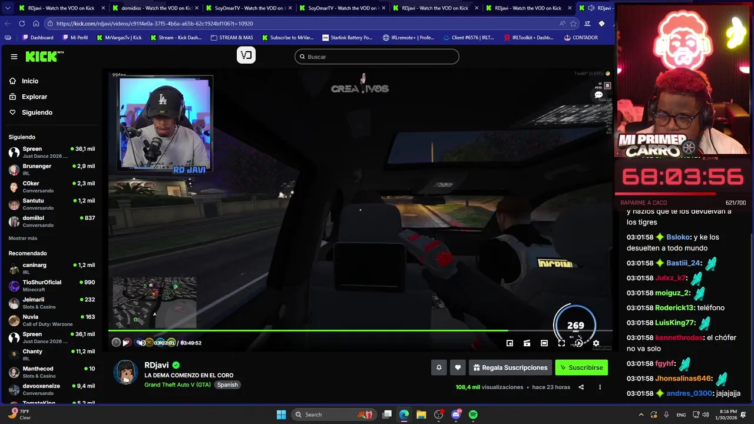This screenshot has width=754, height=424.
Task: Open CONTADOR bookmark
Action: [x=581, y=38]
